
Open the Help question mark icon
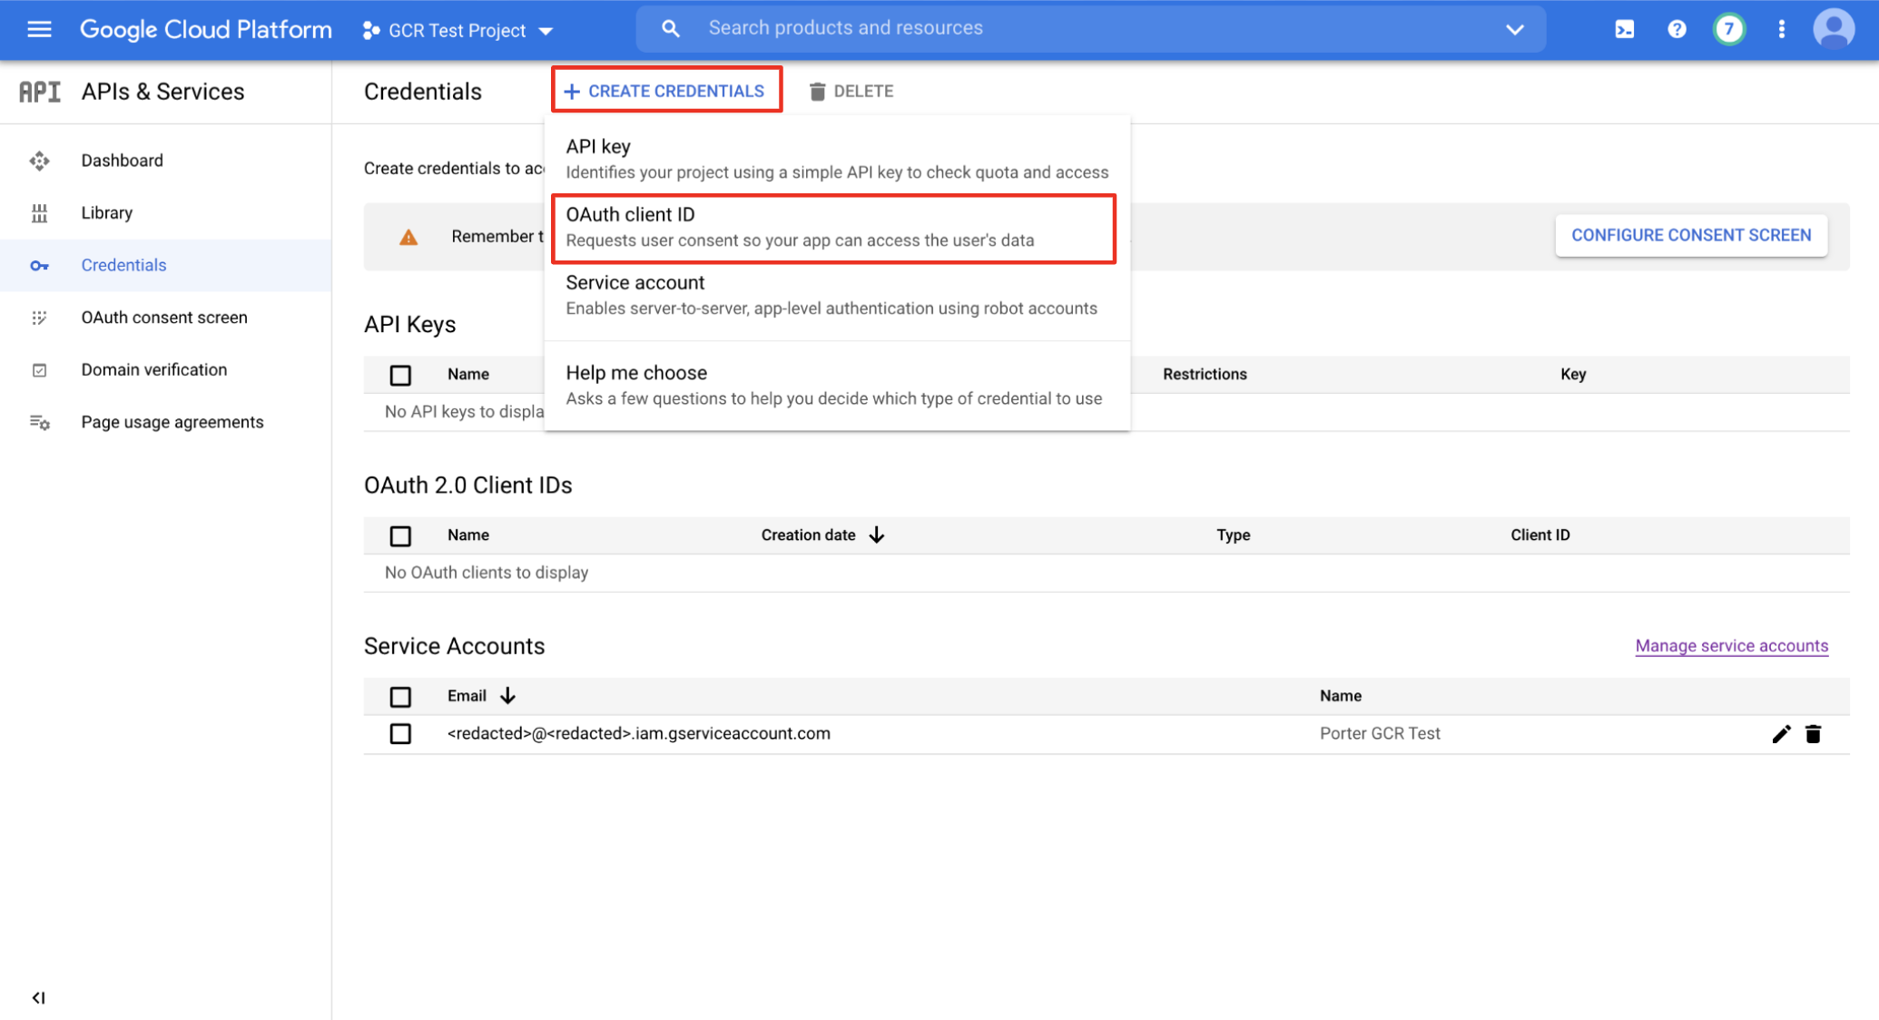pyautogui.click(x=1677, y=29)
